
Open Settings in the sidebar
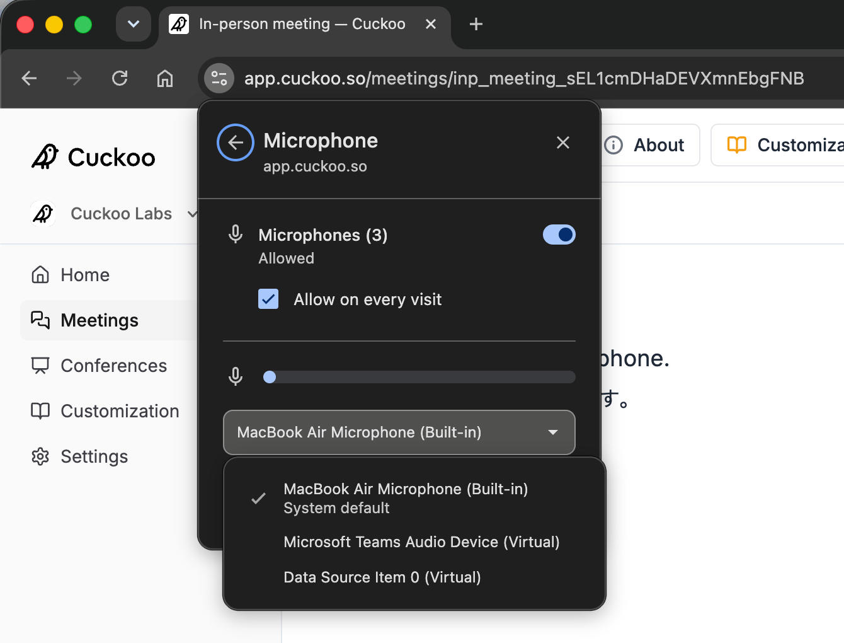[x=109, y=456]
